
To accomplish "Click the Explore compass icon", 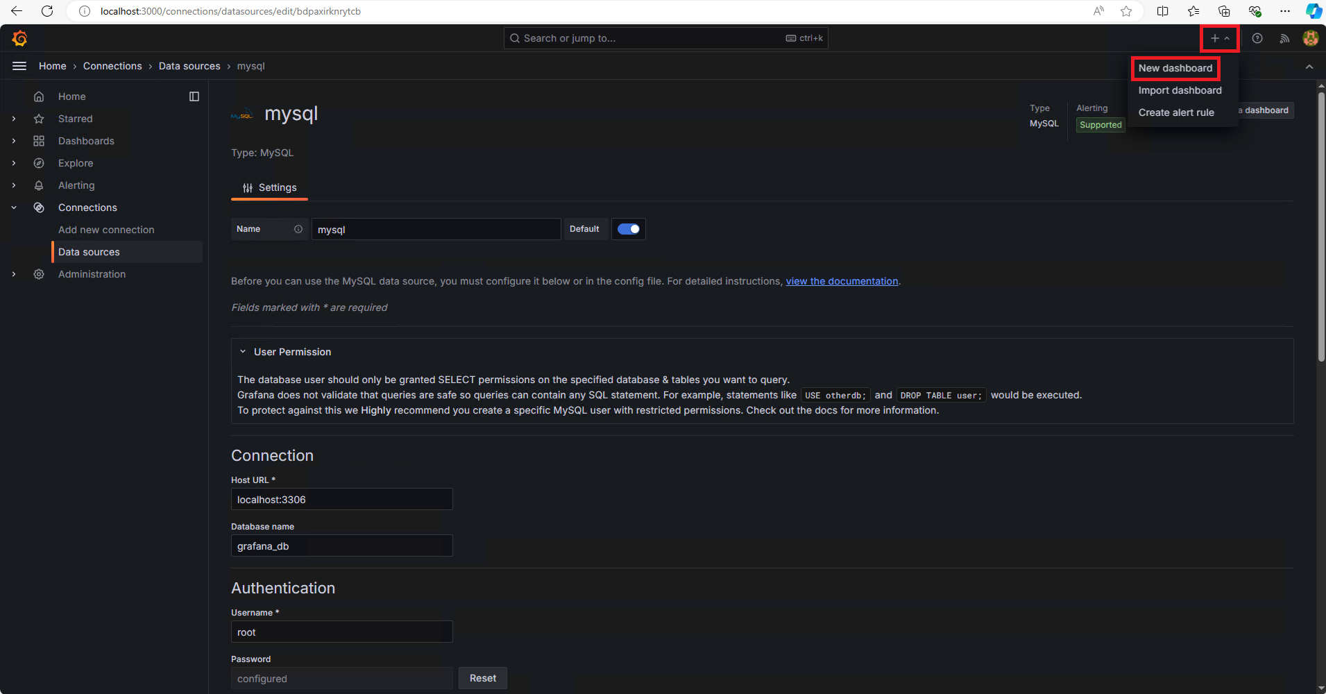I will click(39, 163).
